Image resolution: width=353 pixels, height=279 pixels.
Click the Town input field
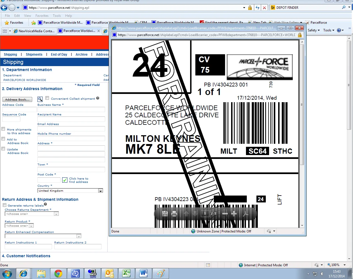point(71,169)
